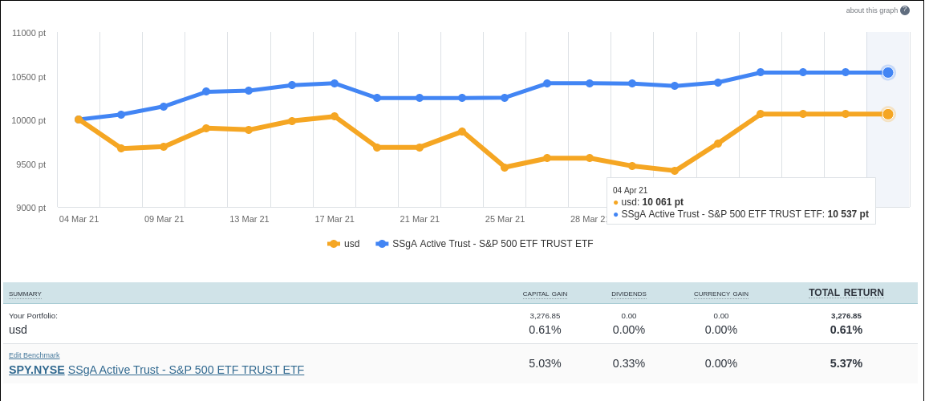Toggle the SSgA S&P 500 ETF legend entry
The height and width of the screenshot is (401, 929).
492,244
